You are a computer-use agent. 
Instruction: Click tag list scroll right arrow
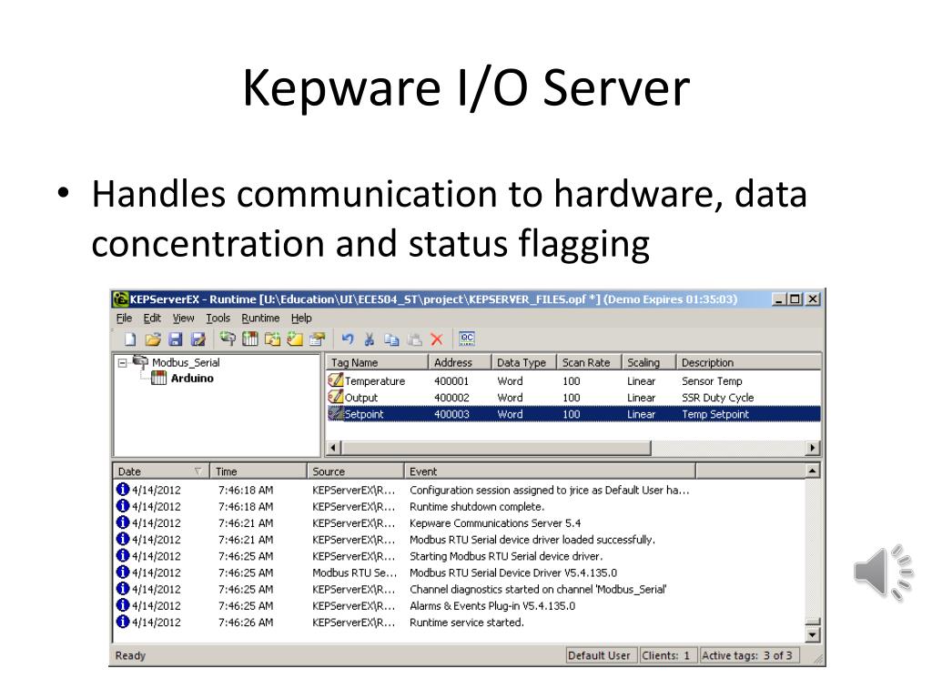pos(813,448)
